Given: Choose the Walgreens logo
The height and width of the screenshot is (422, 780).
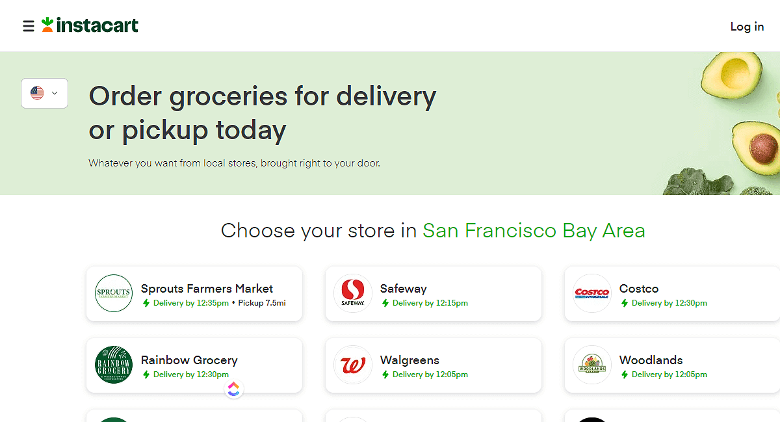Looking at the screenshot, I should click(x=353, y=365).
